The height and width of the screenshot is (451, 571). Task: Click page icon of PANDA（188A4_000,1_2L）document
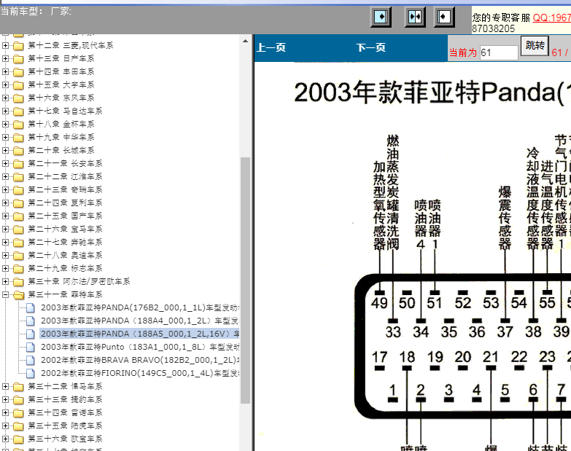click(31, 321)
